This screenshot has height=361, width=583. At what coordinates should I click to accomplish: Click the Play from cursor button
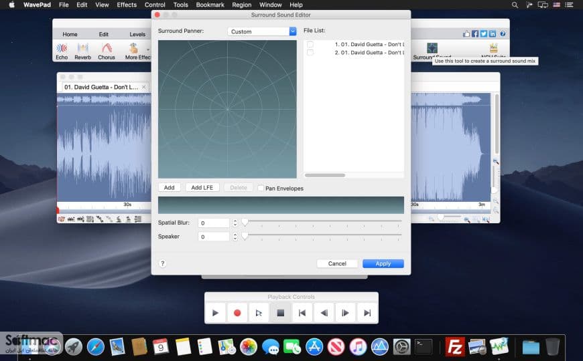259,313
